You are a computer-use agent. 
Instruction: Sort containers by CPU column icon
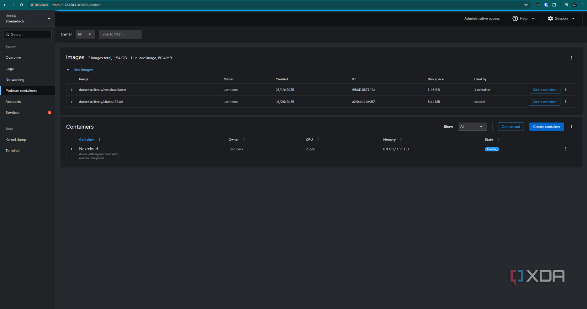(x=318, y=139)
